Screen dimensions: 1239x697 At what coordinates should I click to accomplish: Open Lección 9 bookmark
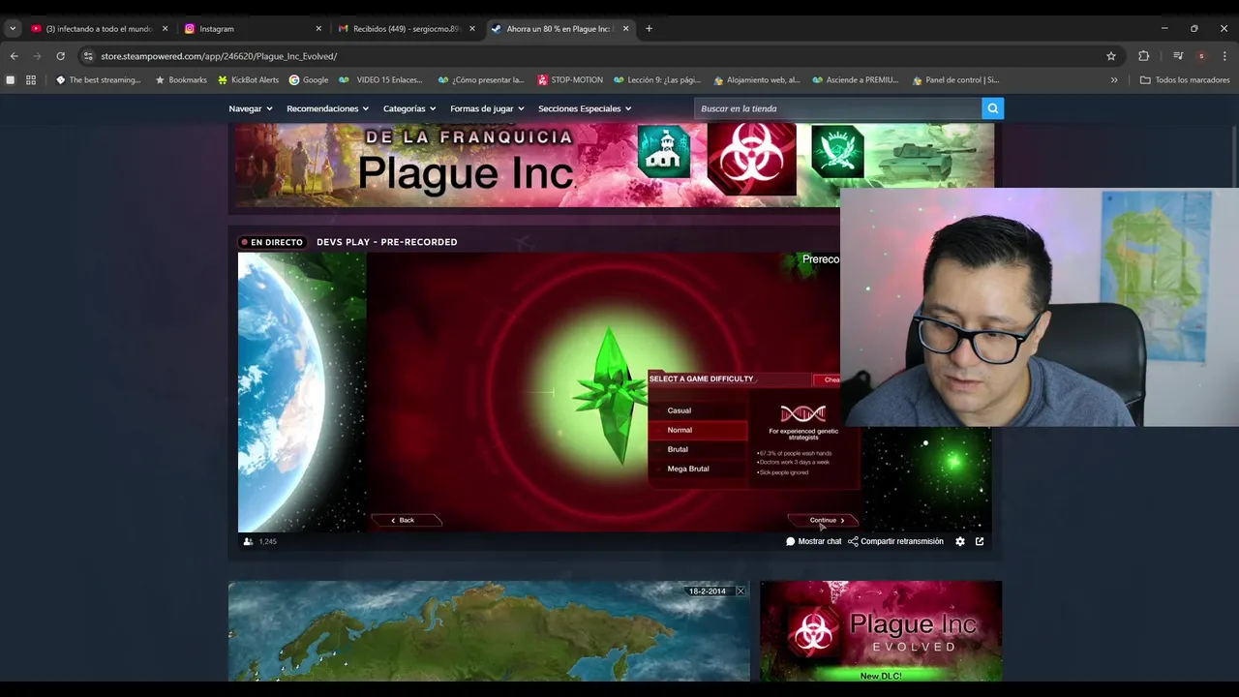[657, 80]
